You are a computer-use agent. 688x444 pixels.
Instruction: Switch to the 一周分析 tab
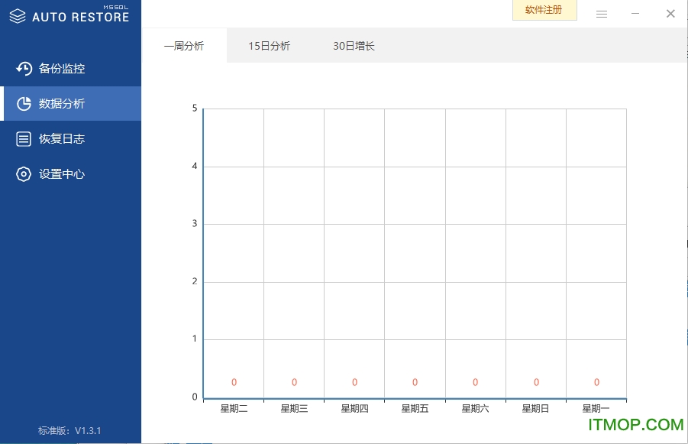coord(184,46)
